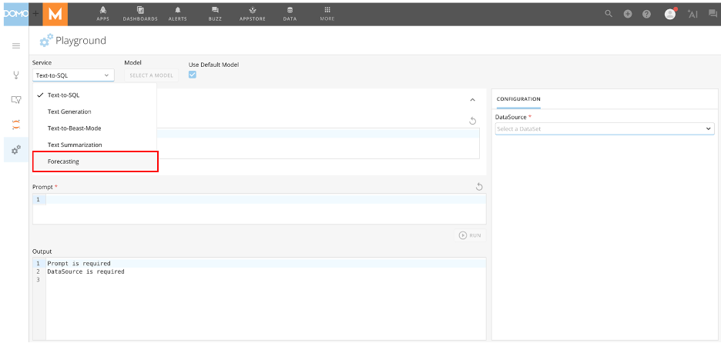This screenshot has height=343, width=721.
Task: Click the plus icon beside DOMO logo
Action: [x=35, y=15]
